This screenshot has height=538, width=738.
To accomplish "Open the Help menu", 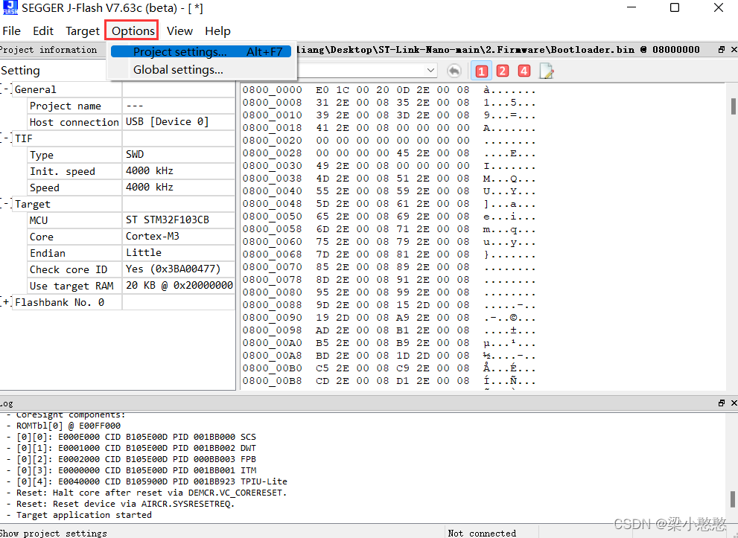I will click(217, 31).
